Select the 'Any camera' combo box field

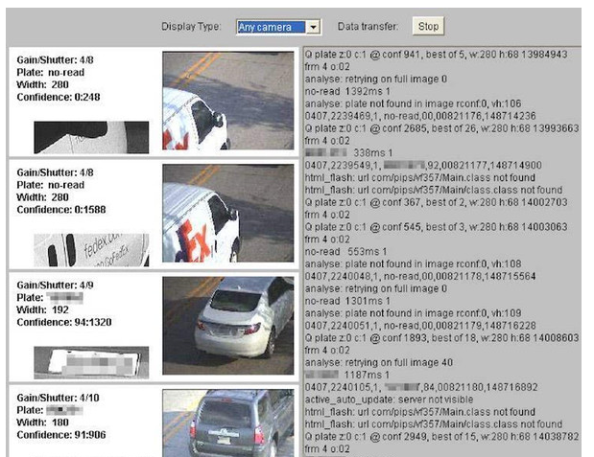click(278, 27)
